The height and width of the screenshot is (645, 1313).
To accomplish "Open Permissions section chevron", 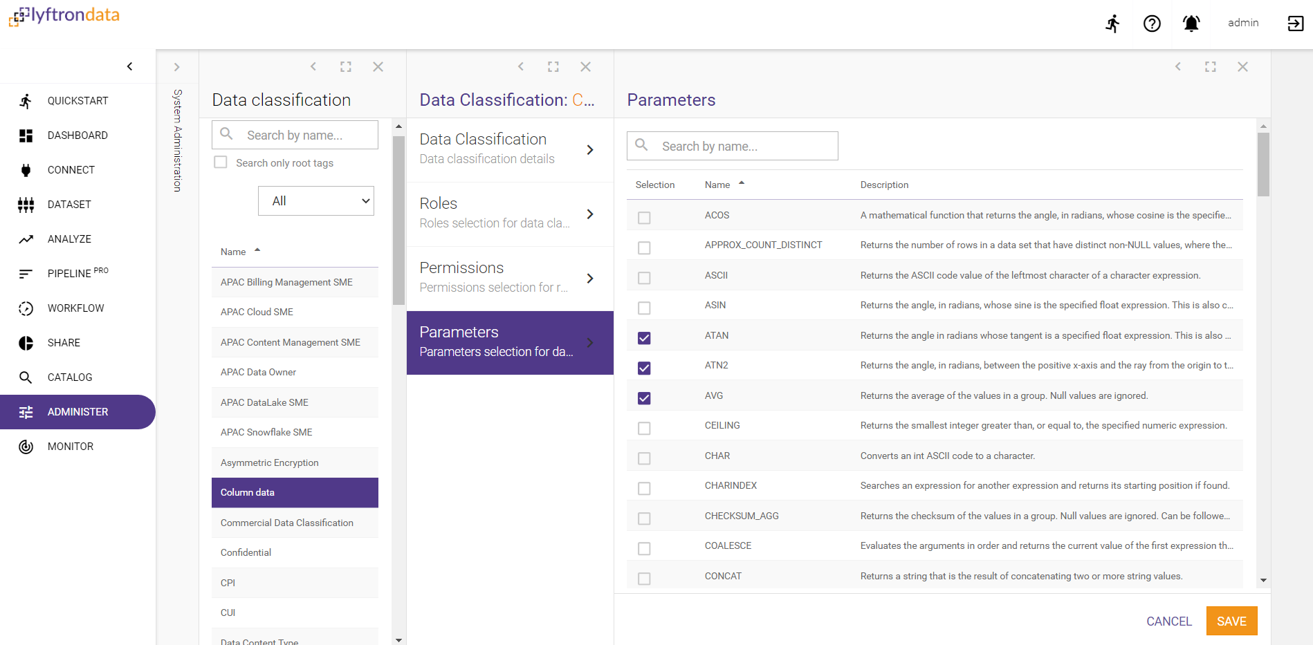I will [x=590, y=278].
